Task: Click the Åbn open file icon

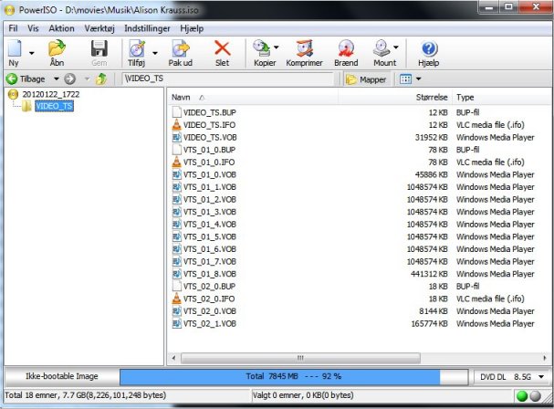Action: click(57, 48)
